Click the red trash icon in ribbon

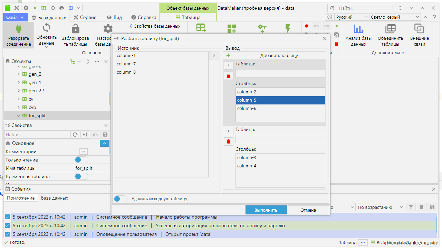tap(337, 44)
